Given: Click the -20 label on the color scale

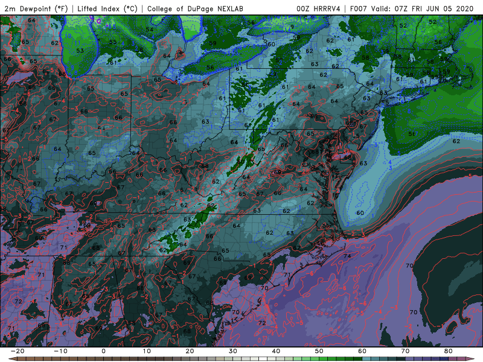Looking at the screenshot, I should coord(18,351).
